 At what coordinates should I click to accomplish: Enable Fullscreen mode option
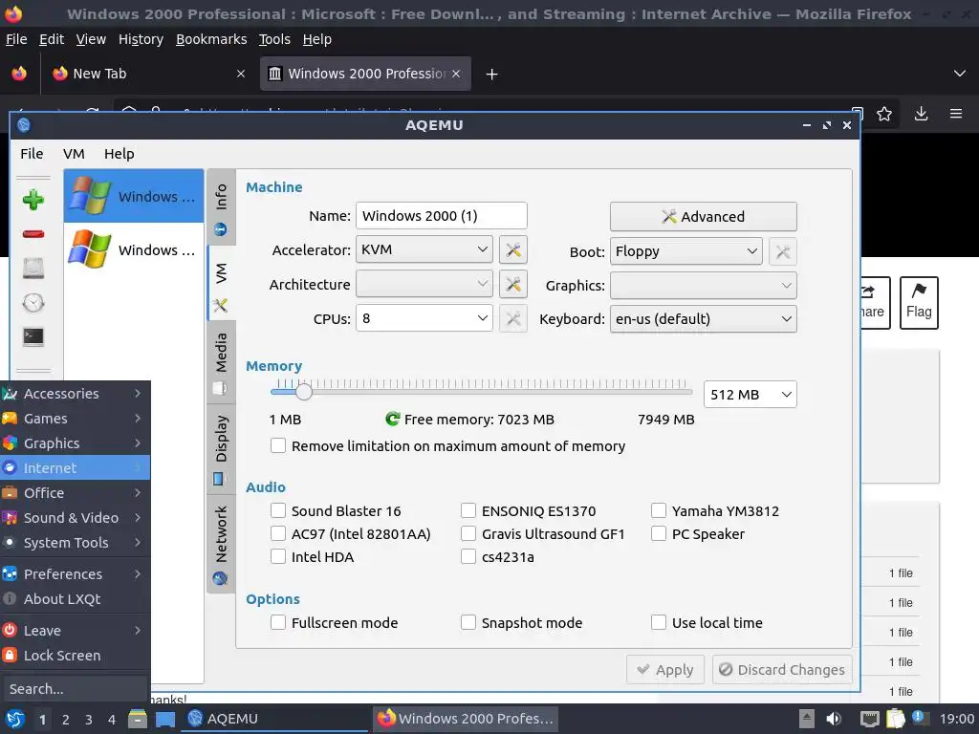(x=278, y=622)
